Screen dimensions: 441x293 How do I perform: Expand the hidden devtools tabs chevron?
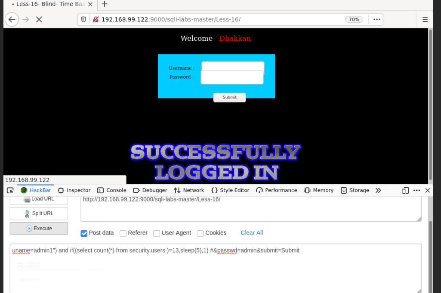click(x=378, y=190)
